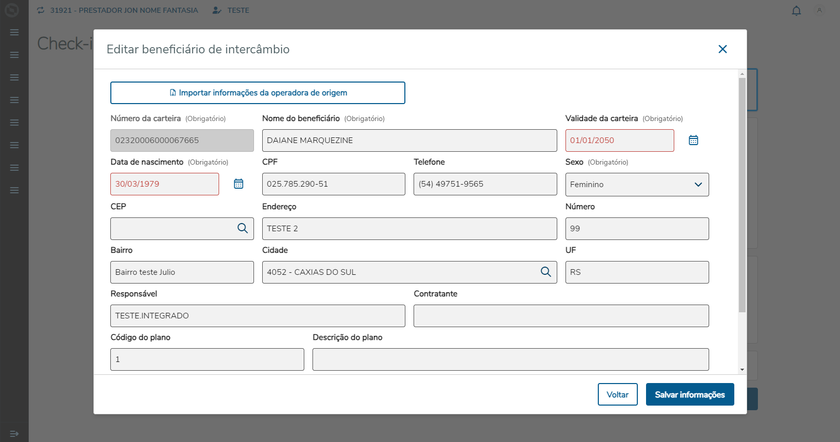
Task: Click the Nome do beneficiário field
Action: point(409,140)
